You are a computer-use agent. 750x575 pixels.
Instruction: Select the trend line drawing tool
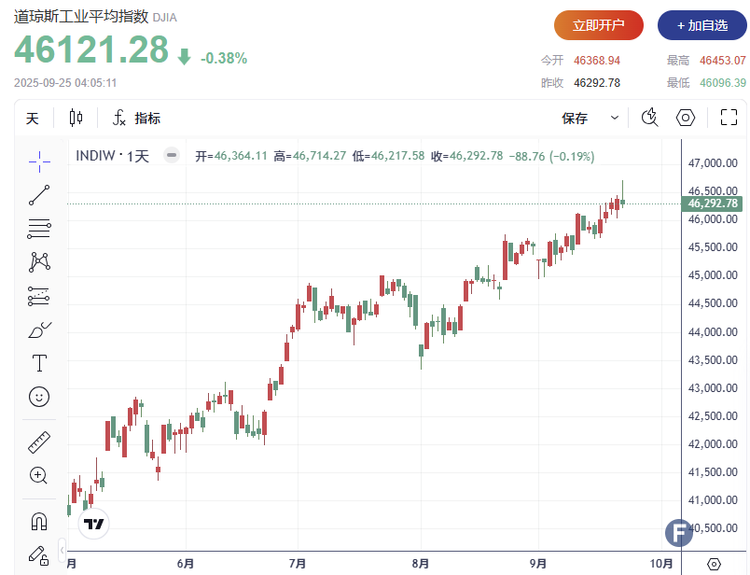39,195
